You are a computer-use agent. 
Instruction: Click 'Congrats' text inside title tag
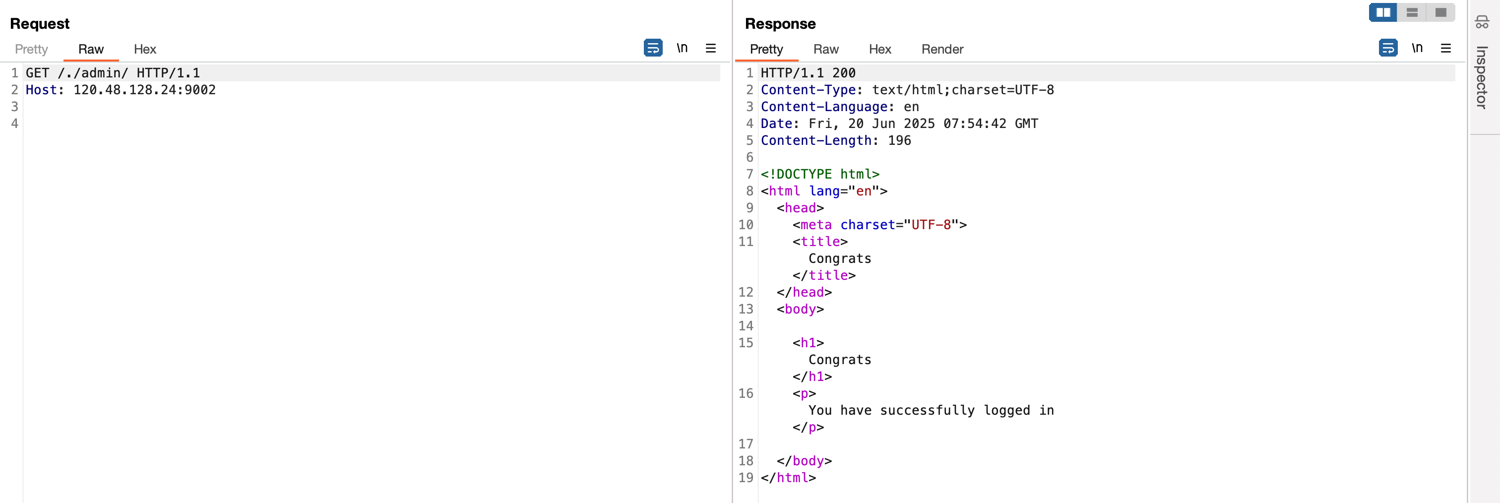click(x=840, y=259)
